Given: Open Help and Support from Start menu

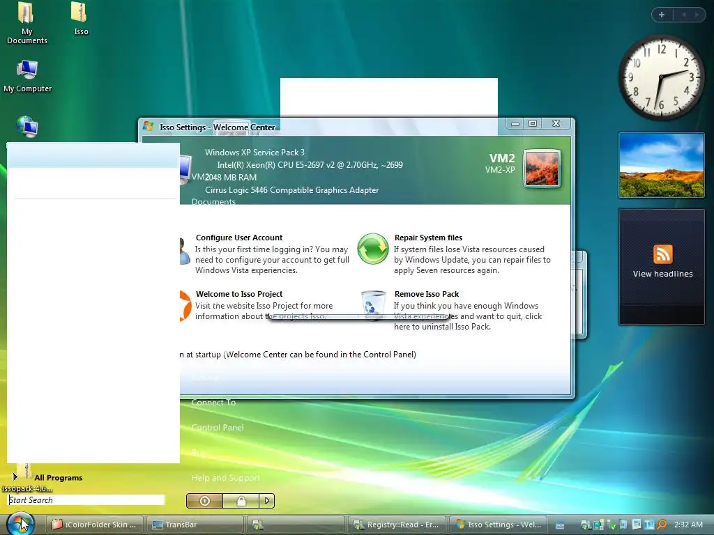Looking at the screenshot, I should (x=225, y=478).
